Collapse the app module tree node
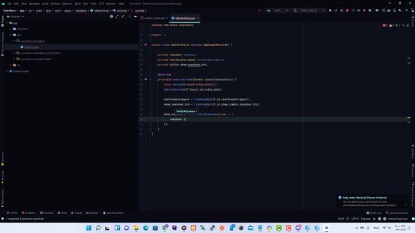This screenshot has width=415, height=233. pos(7,23)
